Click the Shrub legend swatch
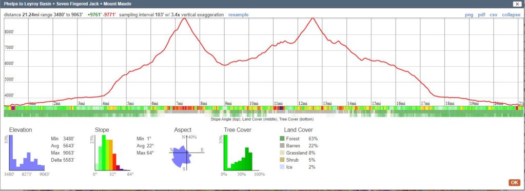525x191 pixels. 282,160
